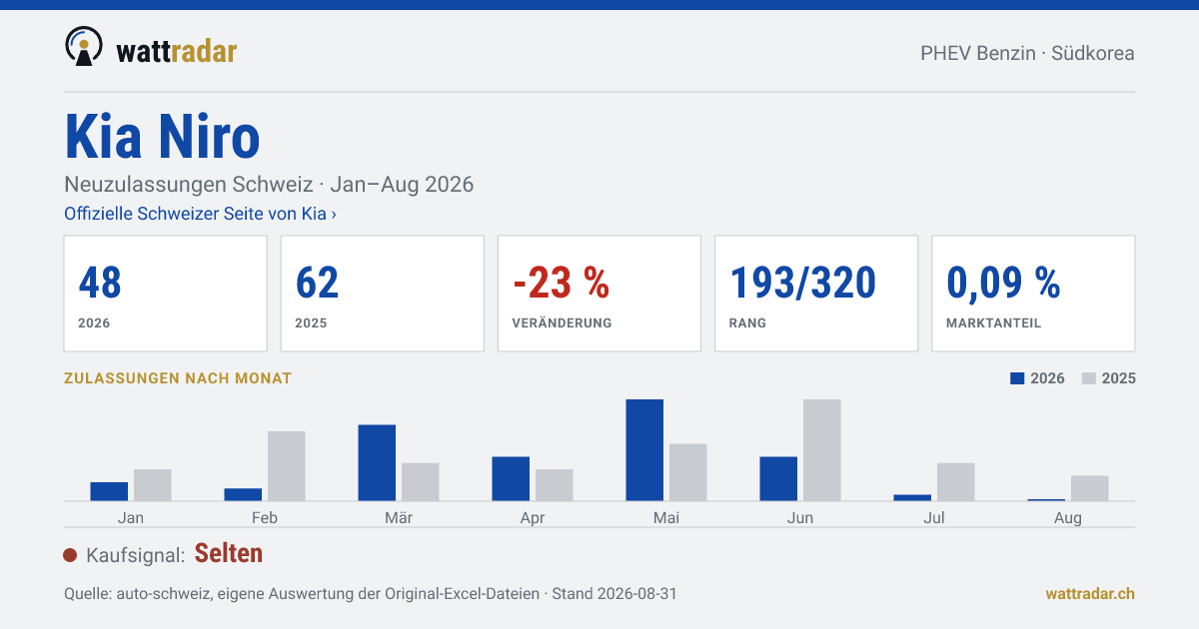Click the Feb month axis label

point(265,518)
